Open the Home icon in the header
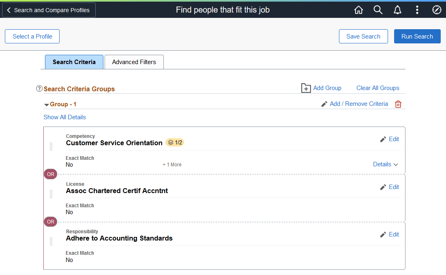446x275 pixels. (x=358, y=10)
